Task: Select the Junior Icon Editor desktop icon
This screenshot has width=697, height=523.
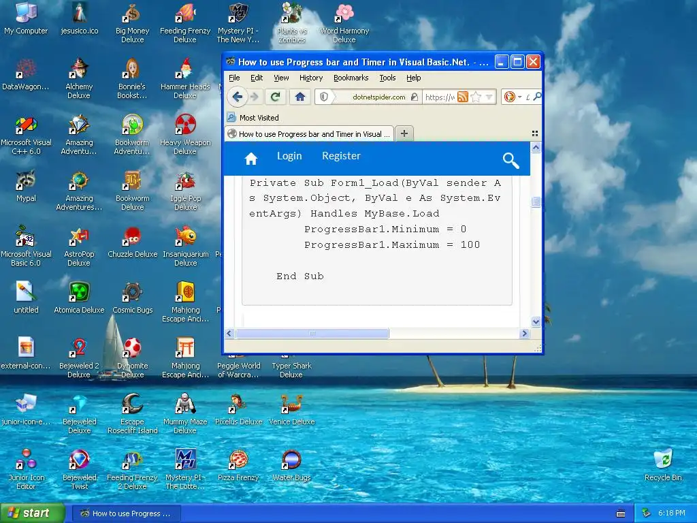Action: [26, 469]
